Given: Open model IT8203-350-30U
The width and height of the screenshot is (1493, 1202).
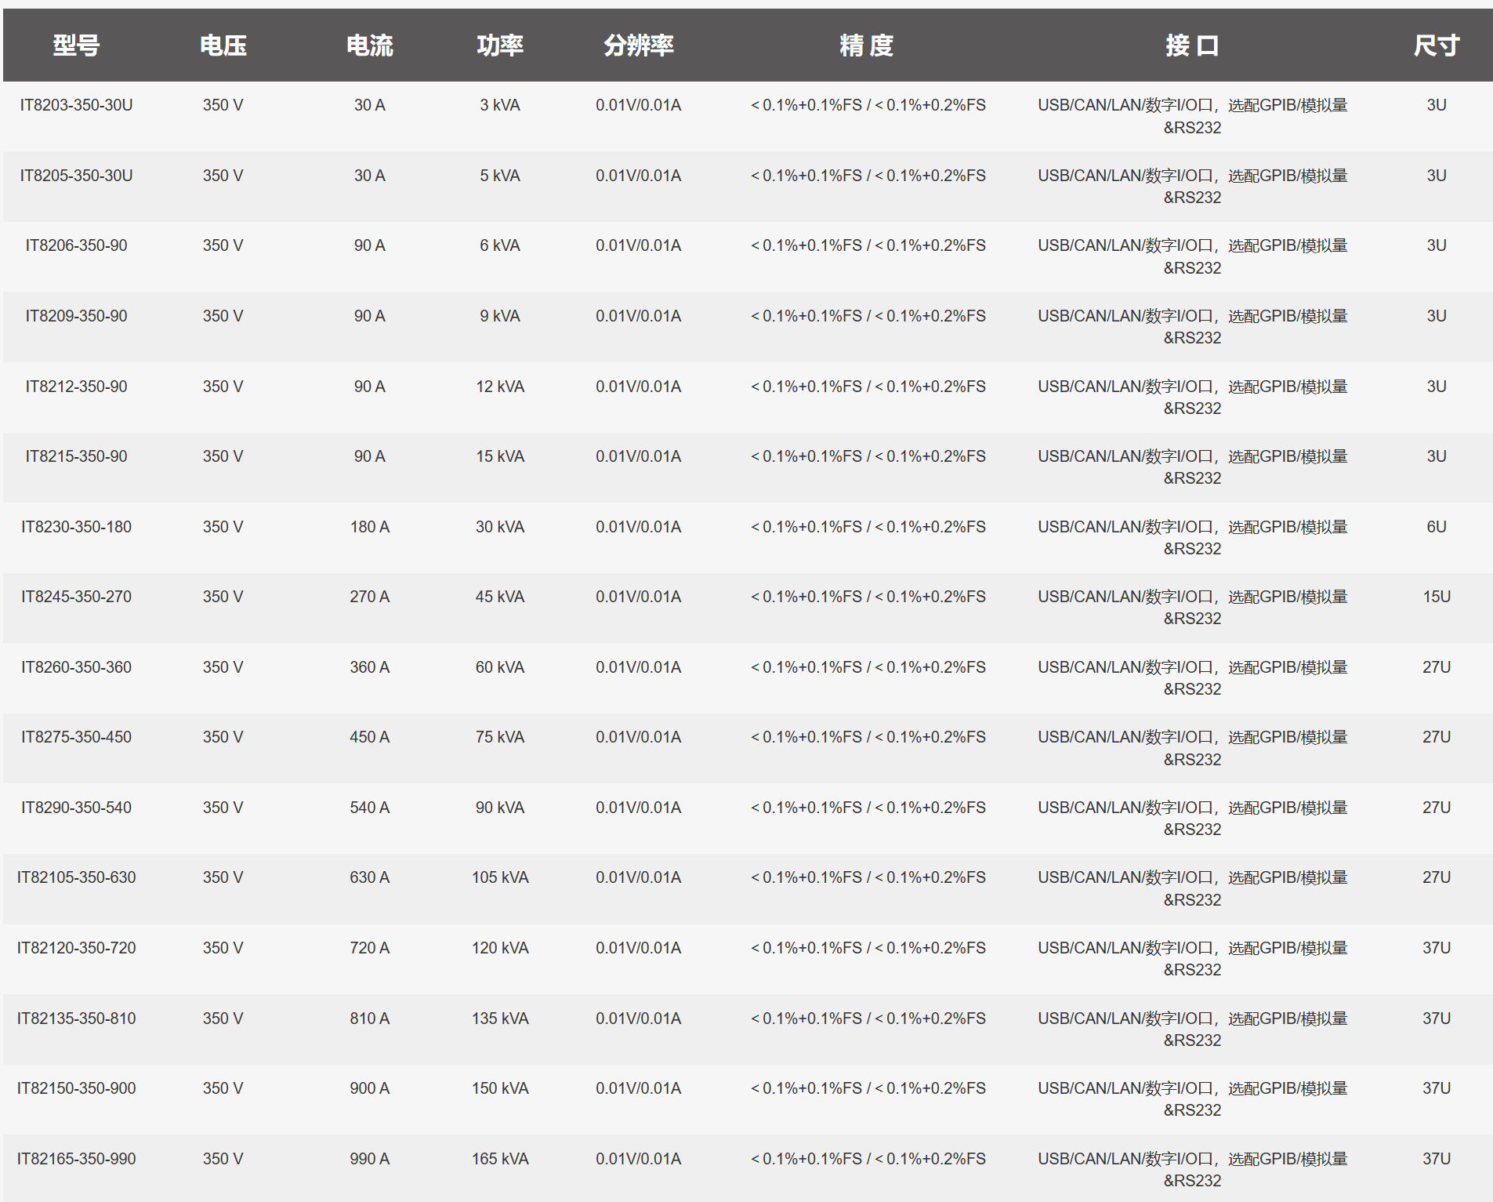Looking at the screenshot, I should [76, 105].
